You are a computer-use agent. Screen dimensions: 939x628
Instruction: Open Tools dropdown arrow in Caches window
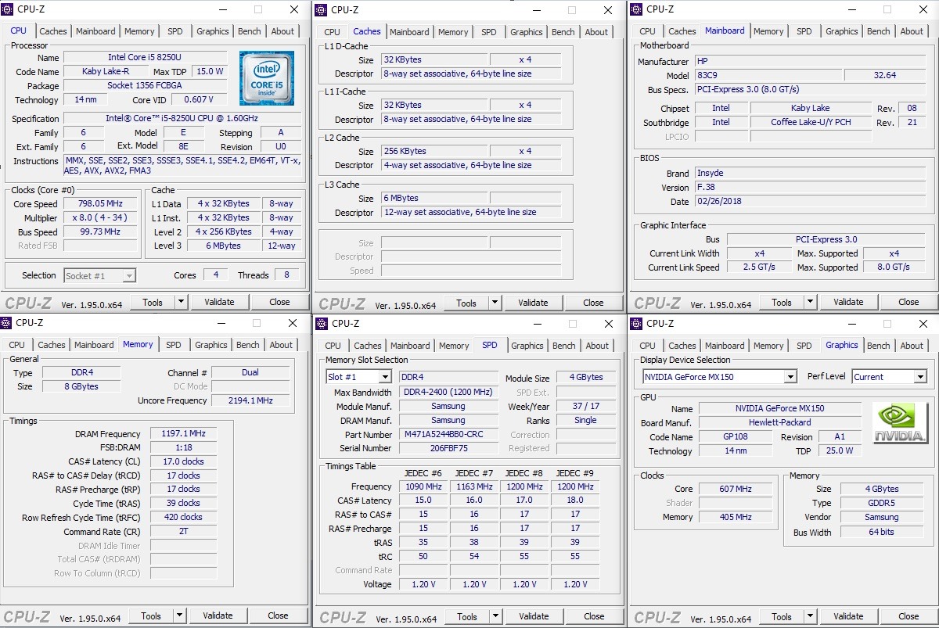click(x=495, y=303)
